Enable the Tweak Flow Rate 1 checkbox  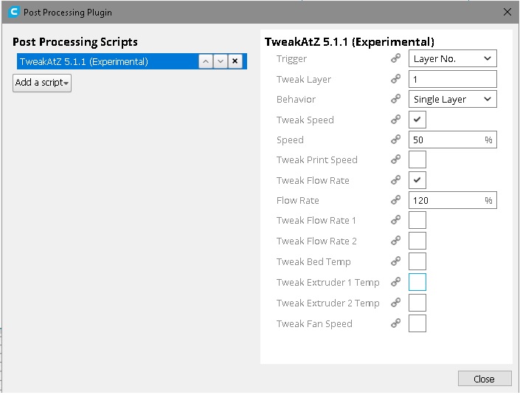point(417,220)
